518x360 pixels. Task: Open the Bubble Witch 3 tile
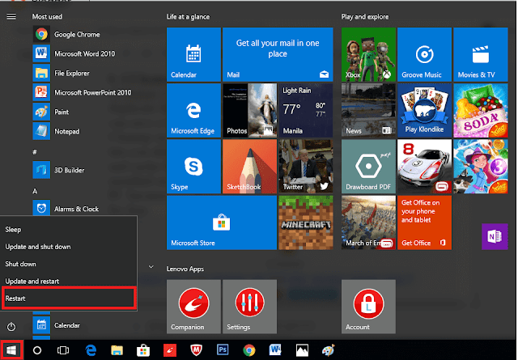click(x=481, y=167)
